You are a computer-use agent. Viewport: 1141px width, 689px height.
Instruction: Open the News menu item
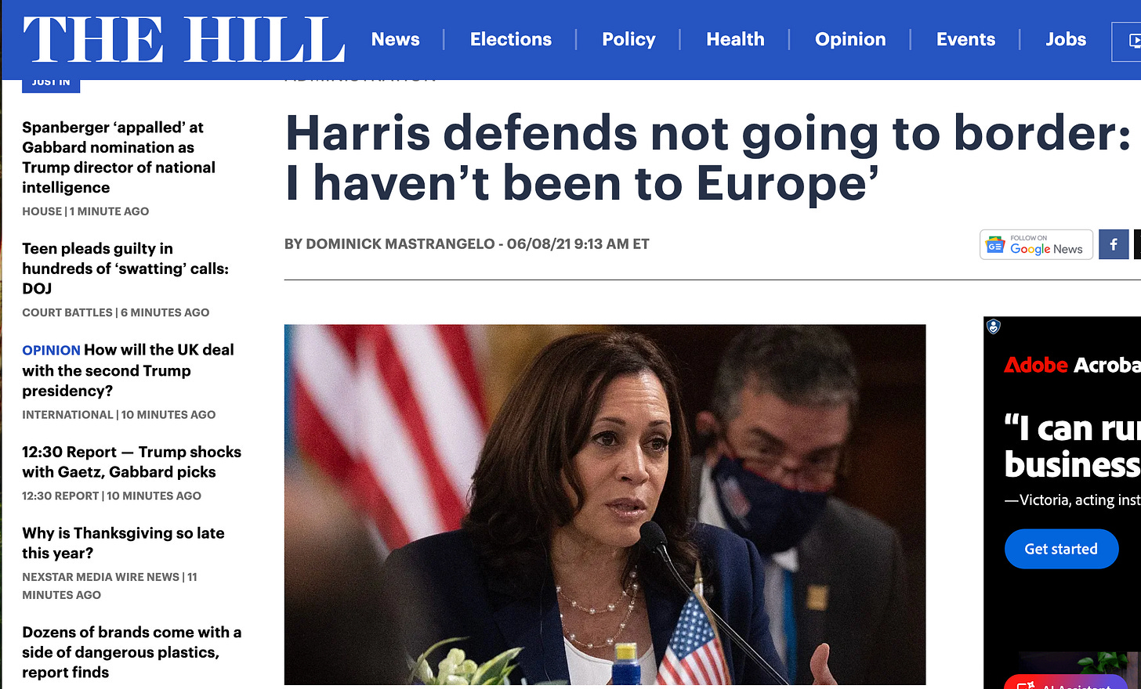coord(395,39)
